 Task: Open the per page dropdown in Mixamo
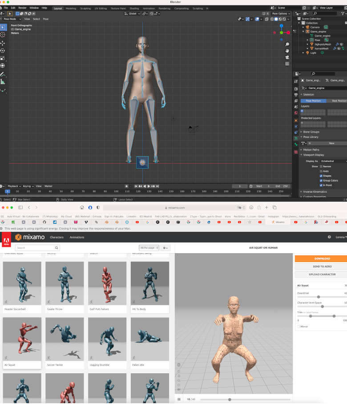coord(149,248)
